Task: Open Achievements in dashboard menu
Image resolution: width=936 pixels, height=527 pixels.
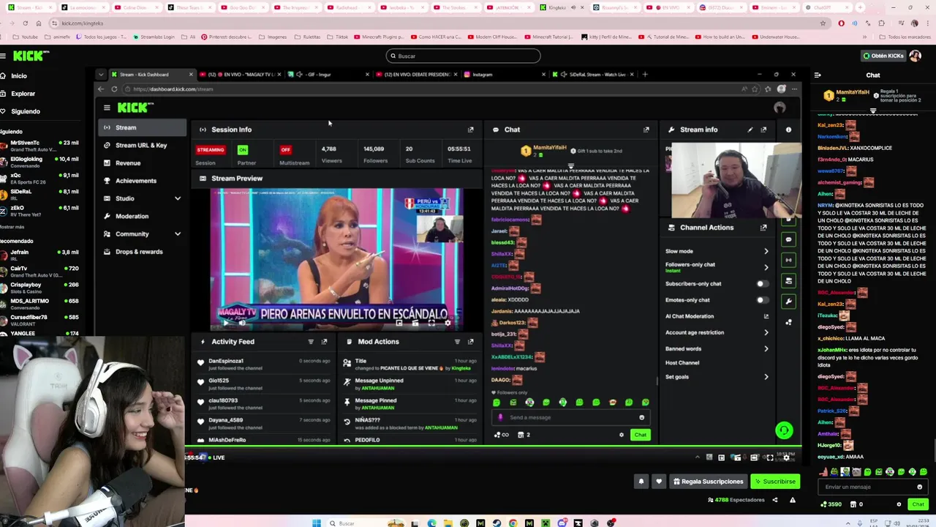Action: click(x=142, y=180)
